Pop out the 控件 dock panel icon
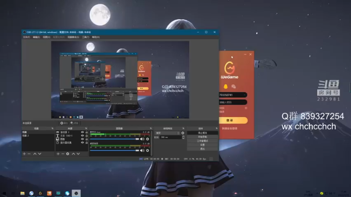This screenshot has height=197, width=351. 216,128
